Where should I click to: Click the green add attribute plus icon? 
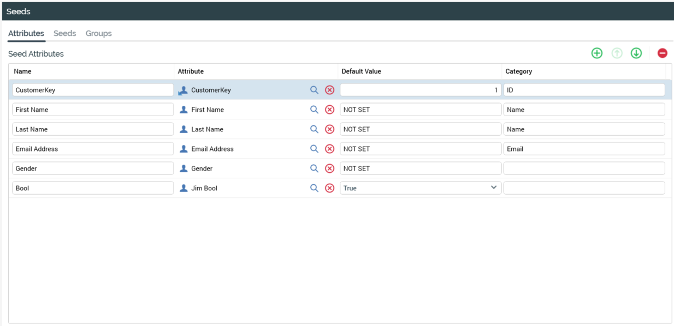point(597,53)
